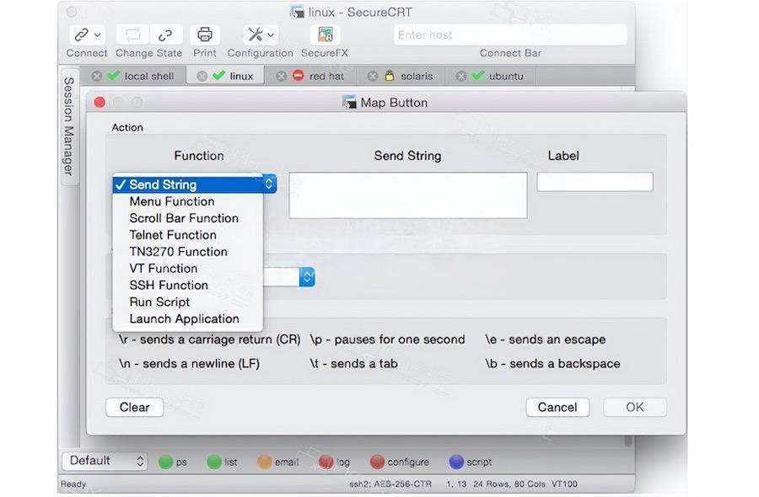Image resolution: width=759 pixels, height=497 pixels.
Task: Click the green ps button
Action: (x=173, y=462)
